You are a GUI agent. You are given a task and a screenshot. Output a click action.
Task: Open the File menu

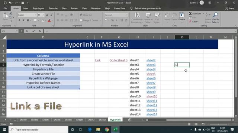click(x=5, y=8)
